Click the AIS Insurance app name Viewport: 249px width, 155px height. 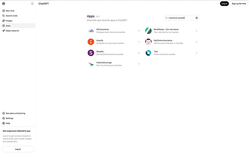[102, 30]
